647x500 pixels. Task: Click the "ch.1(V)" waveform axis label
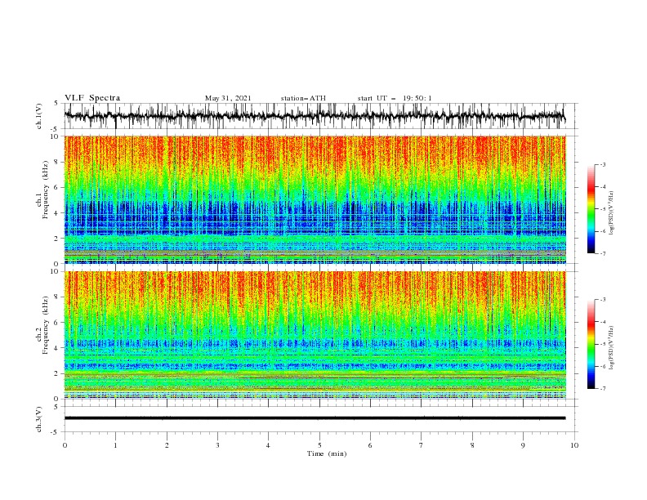coord(39,116)
